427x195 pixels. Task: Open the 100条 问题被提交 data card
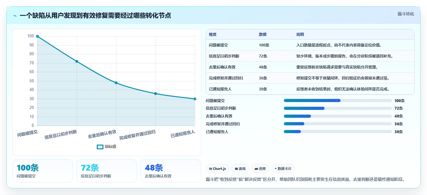click(x=43, y=171)
